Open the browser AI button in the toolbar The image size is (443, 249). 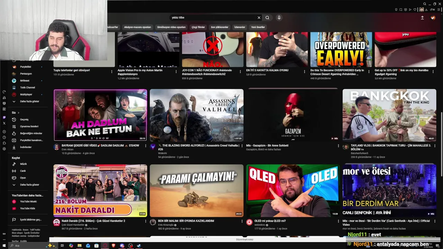click(x=433, y=10)
